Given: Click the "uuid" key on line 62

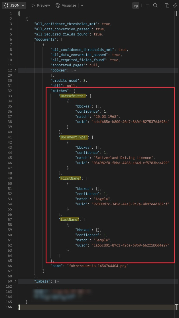Looking at the screenshot, I should tap(81, 245).
